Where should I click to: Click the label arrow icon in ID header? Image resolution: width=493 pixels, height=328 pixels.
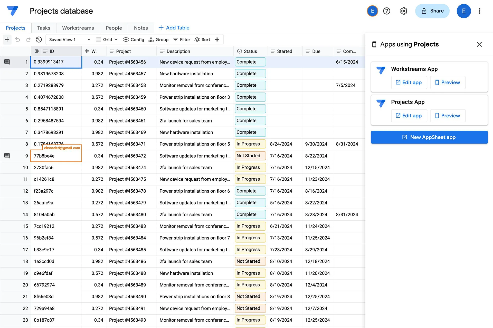click(37, 51)
